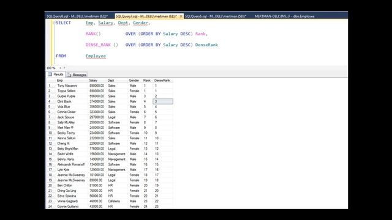Select the Connie Closer cell

(72, 112)
